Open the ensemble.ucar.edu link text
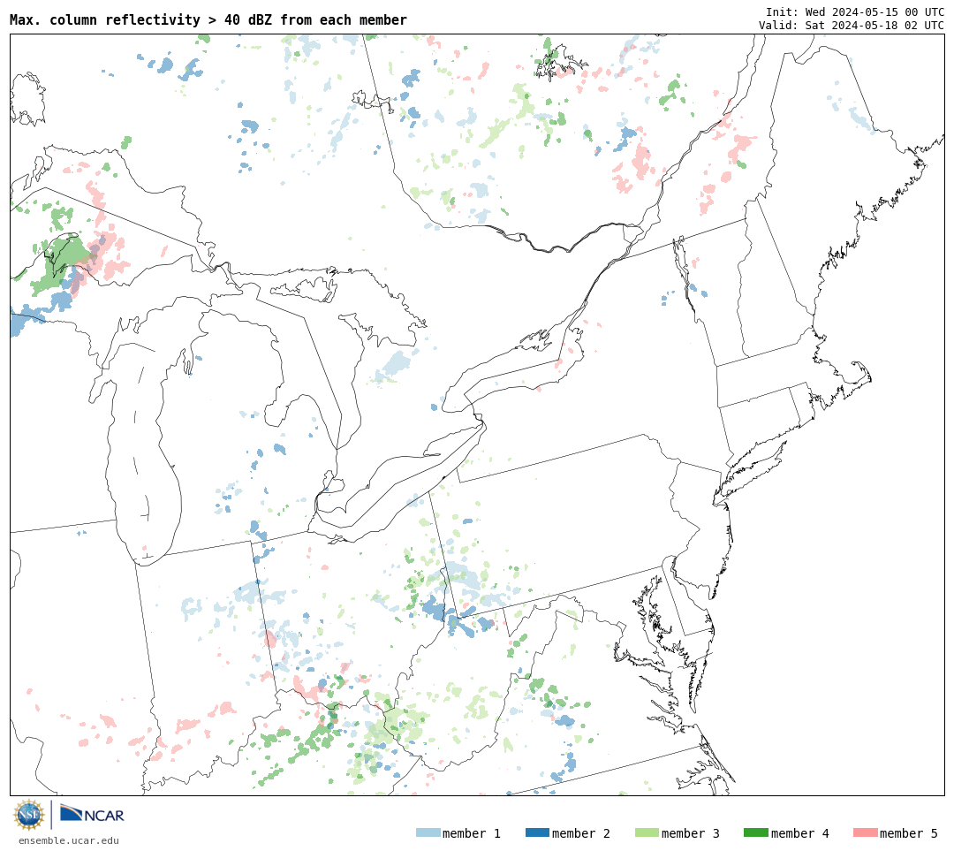The height and width of the screenshot is (851, 954). coord(69,840)
